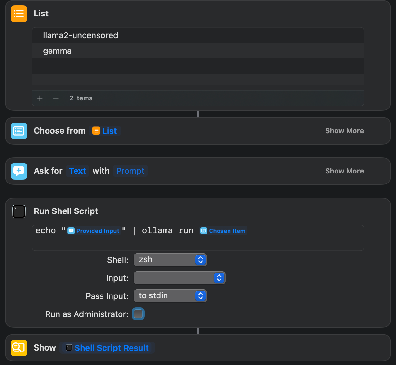Image resolution: width=396 pixels, height=365 pixels.
Task: Click the Provided Input variable pill icon
Action: click(x=71, y=231)
